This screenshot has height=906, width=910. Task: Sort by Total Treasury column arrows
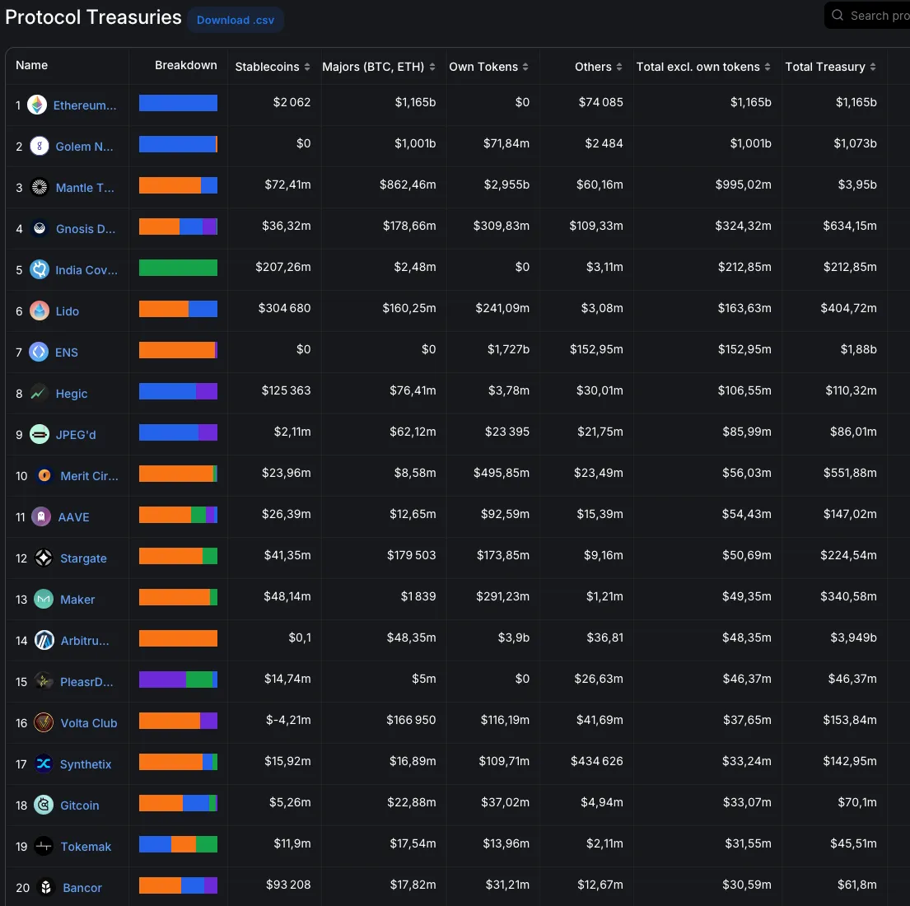[873, 67]
